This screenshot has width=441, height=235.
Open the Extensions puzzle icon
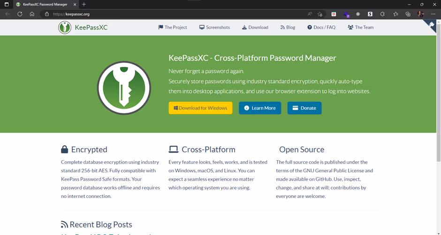click(382, 14)
